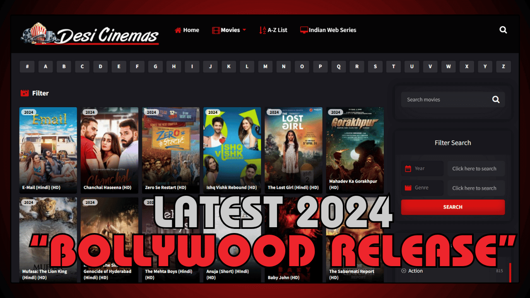Screen dimensions: 530x298
Task: Filter movies by letter W
Action: (x=448, y=67)
